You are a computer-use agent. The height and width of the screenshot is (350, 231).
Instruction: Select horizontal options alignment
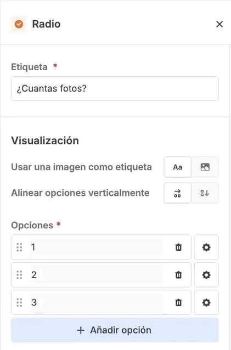tap(177, 193)
